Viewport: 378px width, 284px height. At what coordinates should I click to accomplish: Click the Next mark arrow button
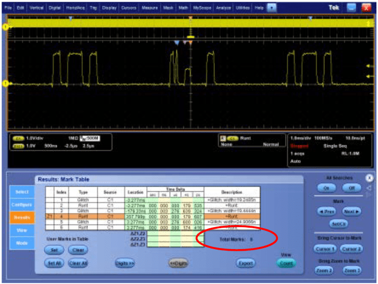(x=351, y=212)
